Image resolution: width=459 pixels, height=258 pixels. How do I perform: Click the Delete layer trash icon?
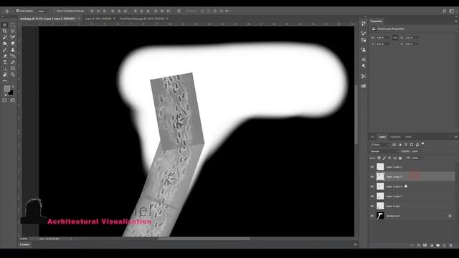coord(451,245)
